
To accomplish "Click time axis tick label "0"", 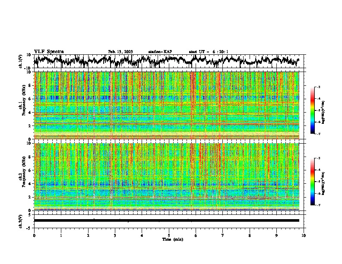I will (x=34, y=236).
